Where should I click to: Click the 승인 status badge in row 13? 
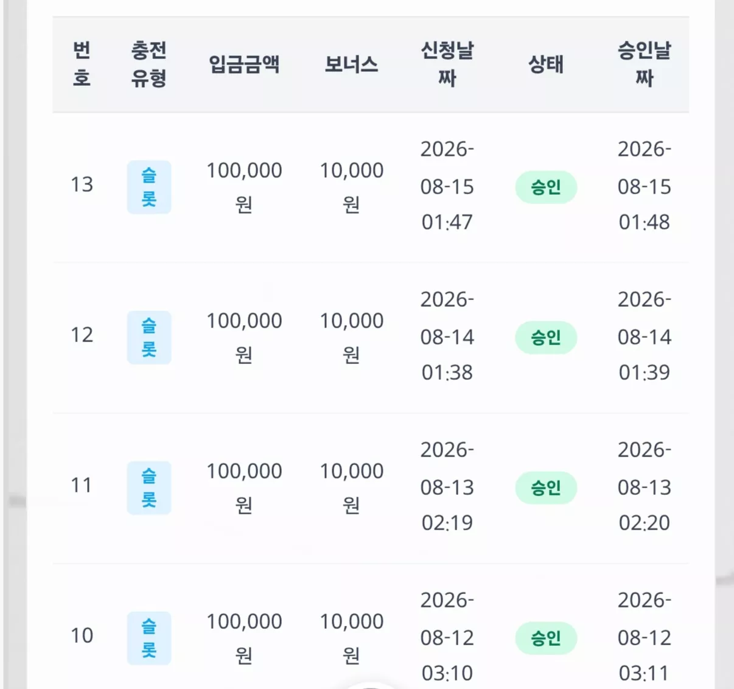(546, 187)
